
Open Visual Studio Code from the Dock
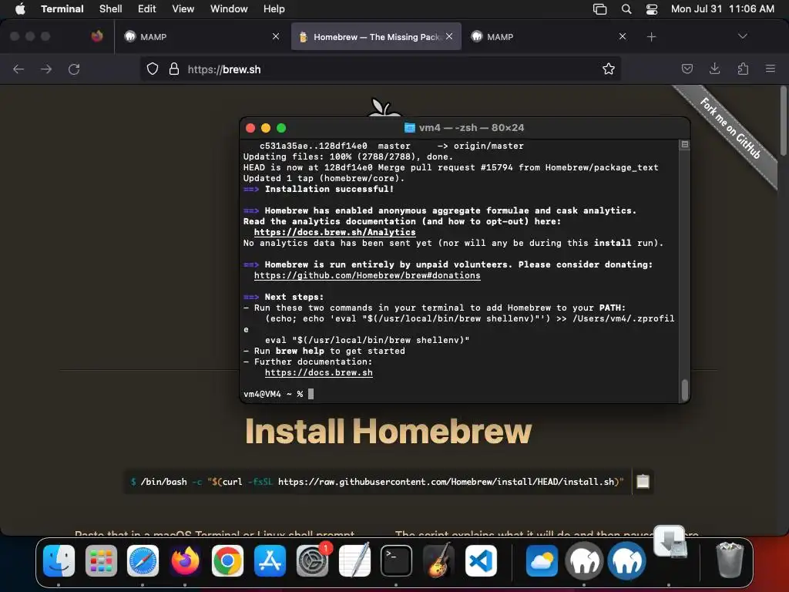coord(481,560)
